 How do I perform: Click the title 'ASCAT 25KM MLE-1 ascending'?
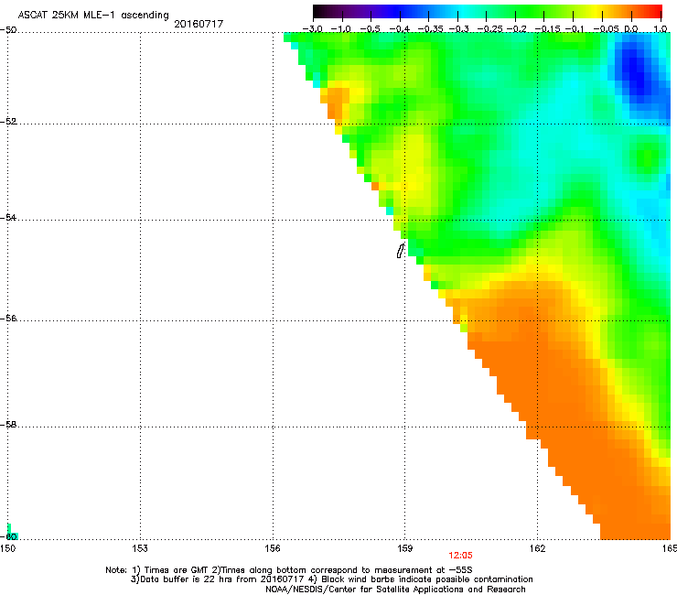[x=93, y=15]
